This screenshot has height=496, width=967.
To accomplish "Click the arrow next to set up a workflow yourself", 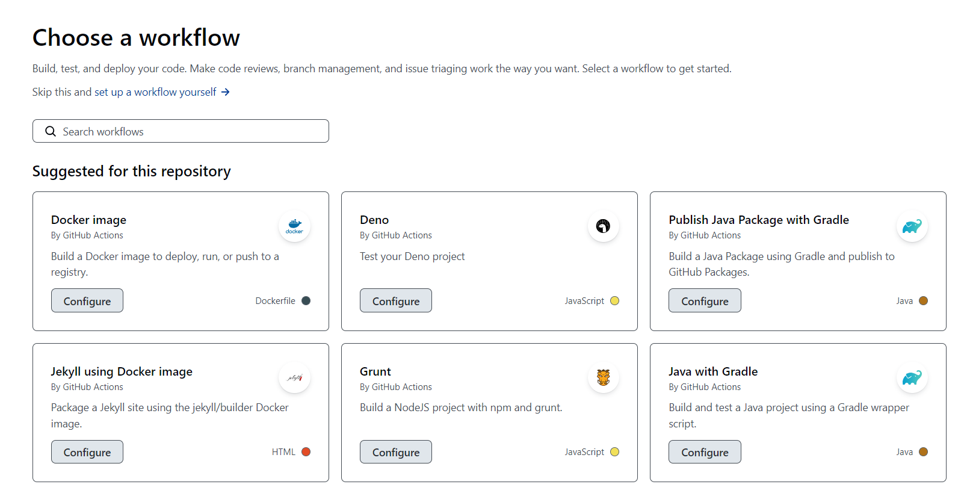I will [226, 92].
